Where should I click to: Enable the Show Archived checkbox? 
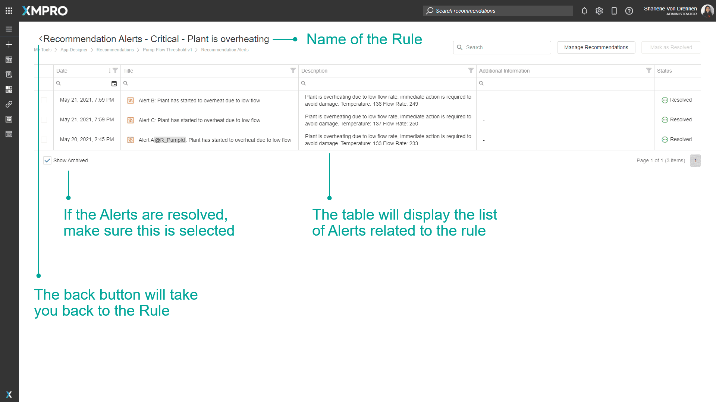[47, 160]
